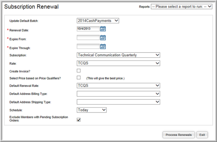The width and height of the screenshot is (217, 142).
Task: Open the Reports dropdown list
Action: coord(182,6)
